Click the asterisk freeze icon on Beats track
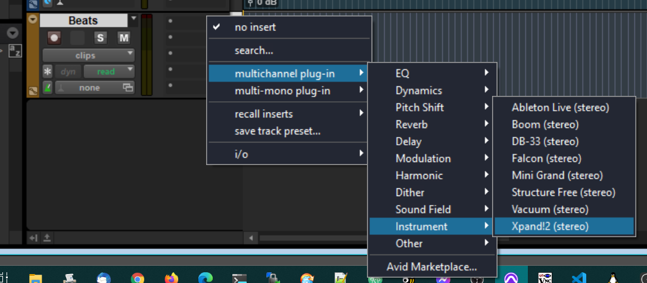The height and width of the screenshot is (283, 647). coord(48,71)
